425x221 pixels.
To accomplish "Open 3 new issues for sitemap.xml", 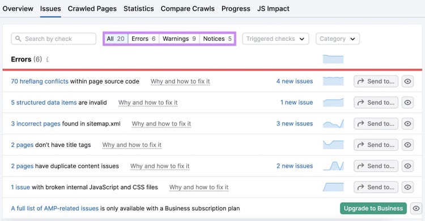I will (x=295, y=124).
